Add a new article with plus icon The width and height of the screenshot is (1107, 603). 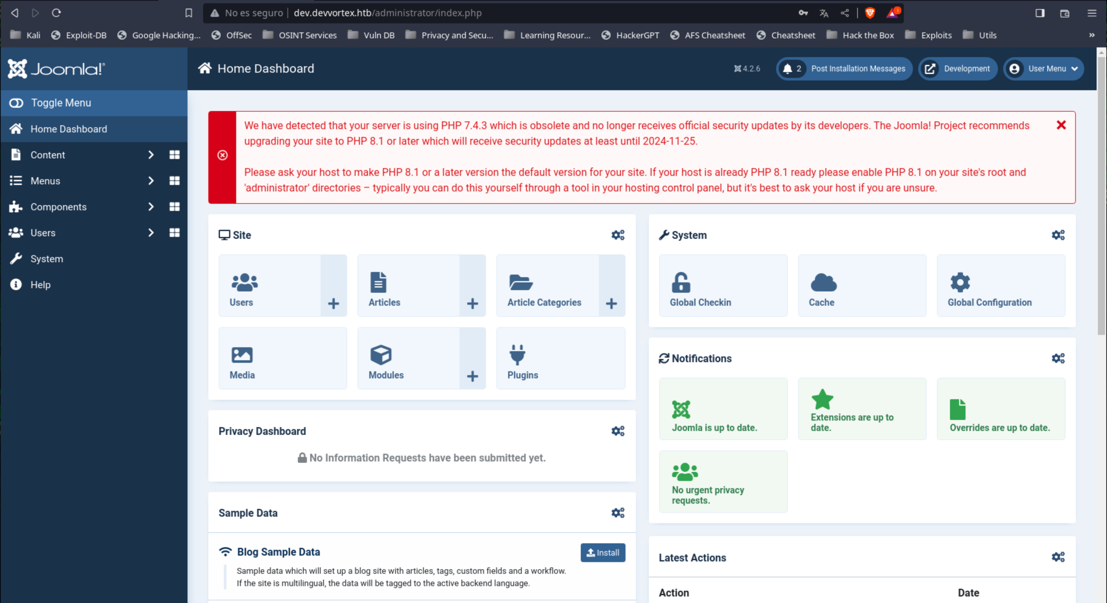(x=472, y=286)
